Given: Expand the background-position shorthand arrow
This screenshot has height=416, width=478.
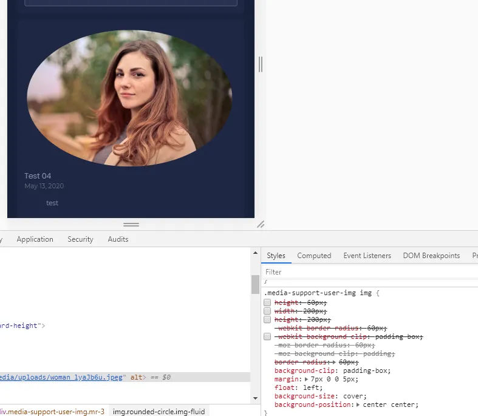Looking at the screenshot, I should click(358, 404).
